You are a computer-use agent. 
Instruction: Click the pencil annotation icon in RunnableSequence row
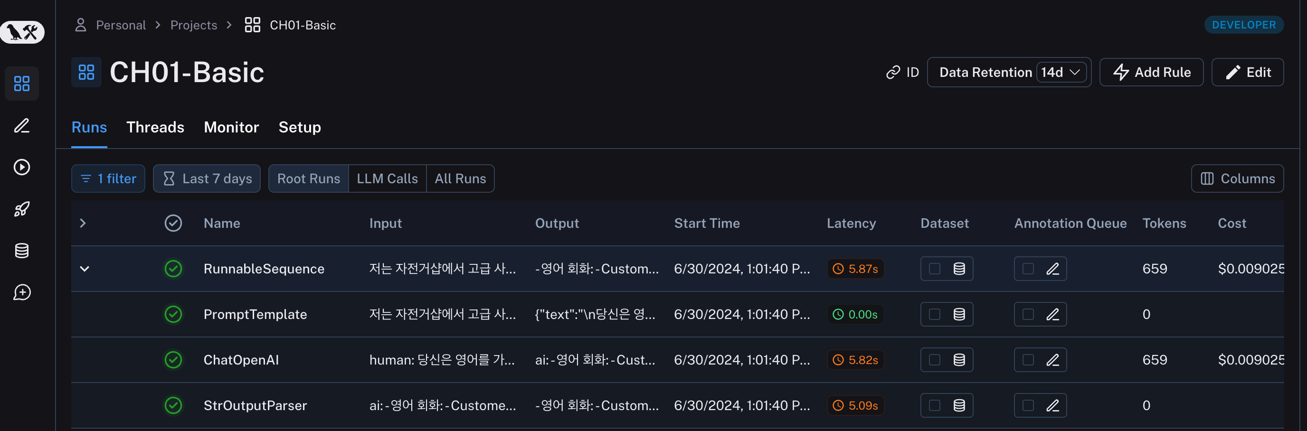pyautogui.click(x=1053, y=269)
